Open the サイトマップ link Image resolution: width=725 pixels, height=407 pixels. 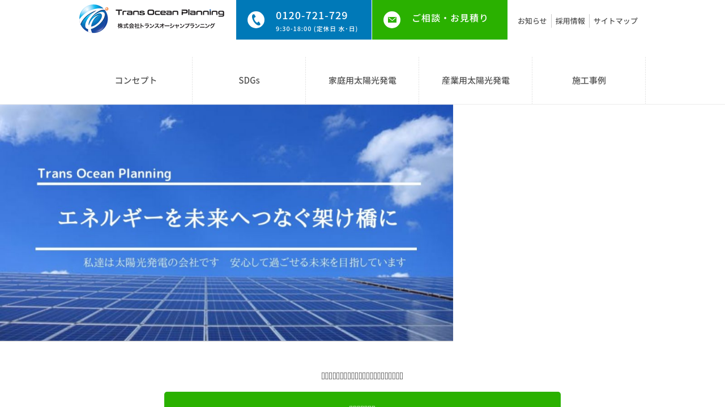point(615,21)
